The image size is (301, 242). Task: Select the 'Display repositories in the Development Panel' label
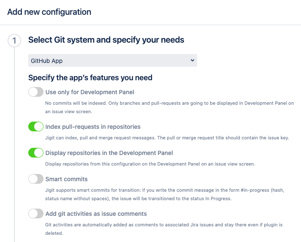(x=109, y=153)
